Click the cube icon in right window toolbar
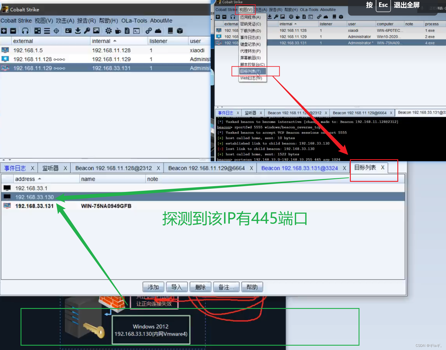This screenshot has width=446, height=350. [341, 17]
